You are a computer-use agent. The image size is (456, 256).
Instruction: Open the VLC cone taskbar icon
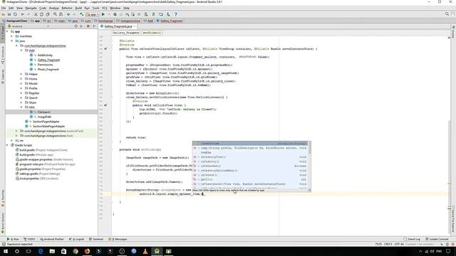(x=145, y=251)
